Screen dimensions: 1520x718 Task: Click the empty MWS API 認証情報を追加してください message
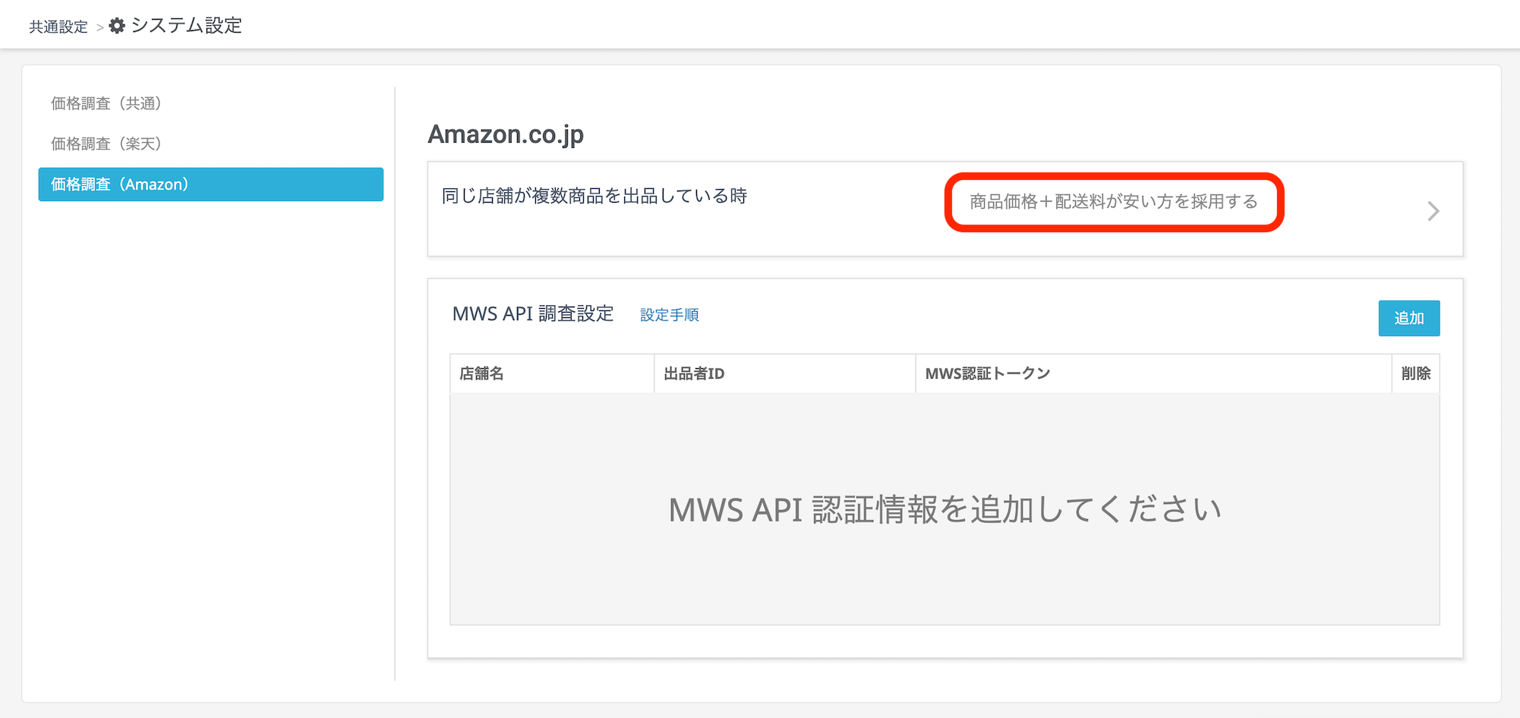944,509
